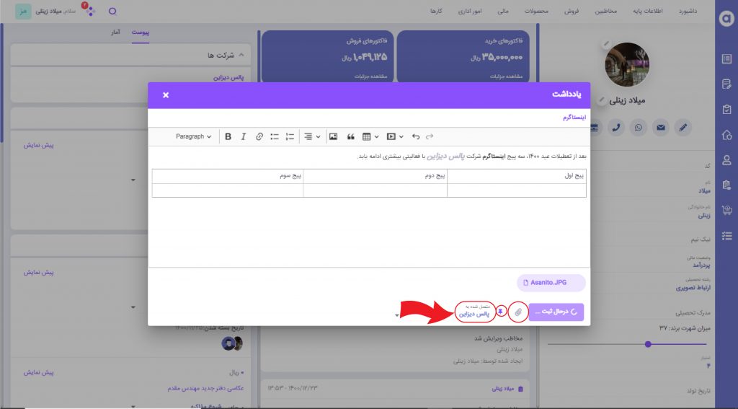Insert a block quote in the note
Image resolution: width=738 pixels, height=409 pixels.
click(x=351, y=136)
